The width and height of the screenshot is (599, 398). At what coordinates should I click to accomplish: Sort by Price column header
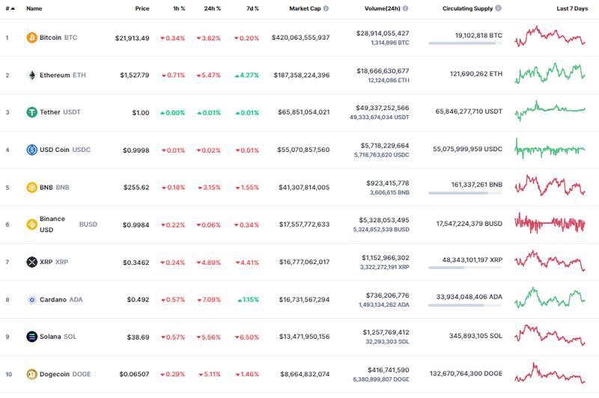[x=142, y=9]
